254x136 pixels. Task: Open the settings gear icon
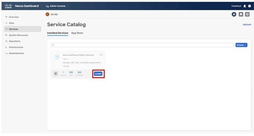click(247, 14)
